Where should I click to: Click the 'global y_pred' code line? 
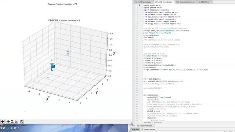click(x=153, y=111)
